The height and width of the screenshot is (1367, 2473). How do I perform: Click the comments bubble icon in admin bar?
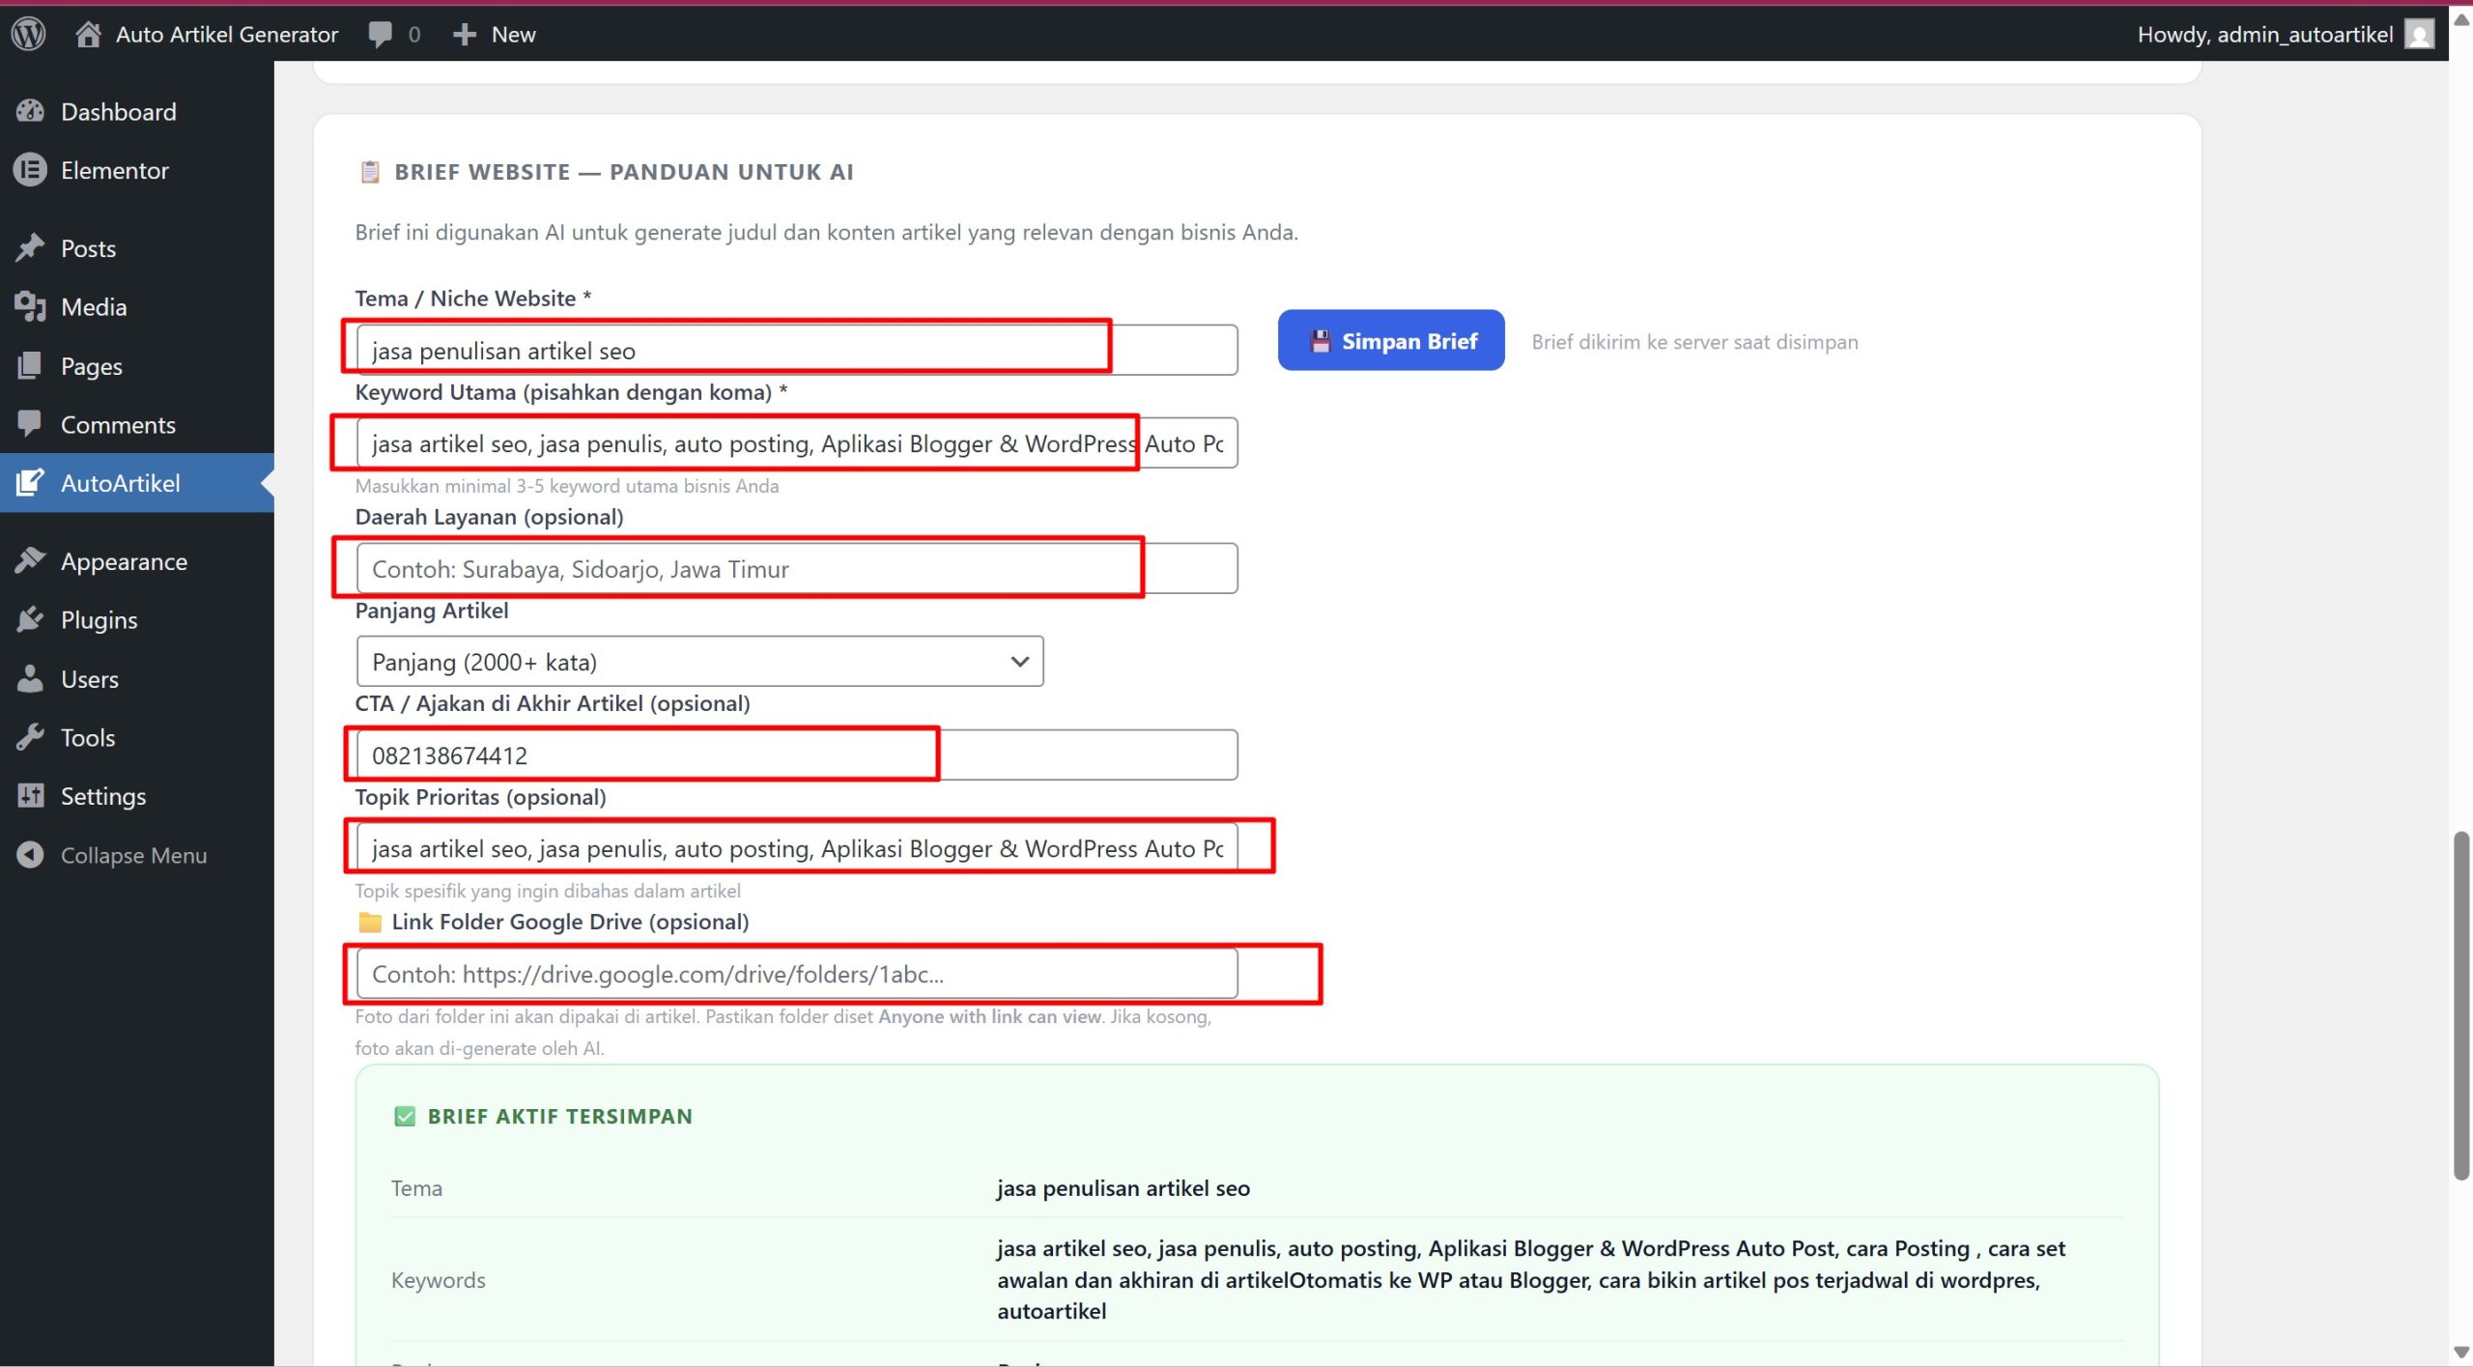point(380,34)
